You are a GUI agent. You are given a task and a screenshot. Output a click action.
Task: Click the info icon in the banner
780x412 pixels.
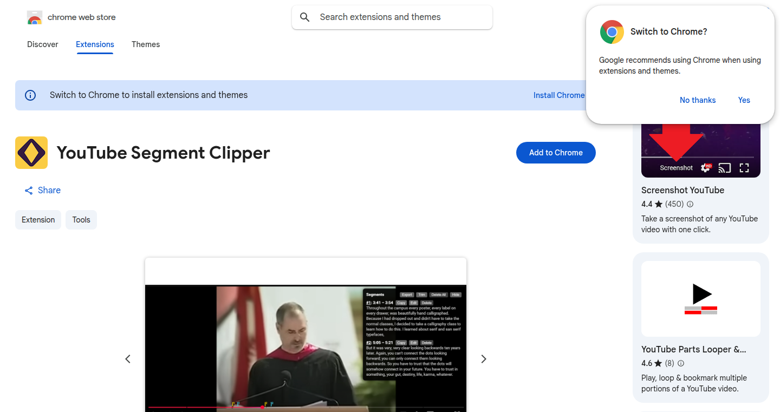(31, 95)
